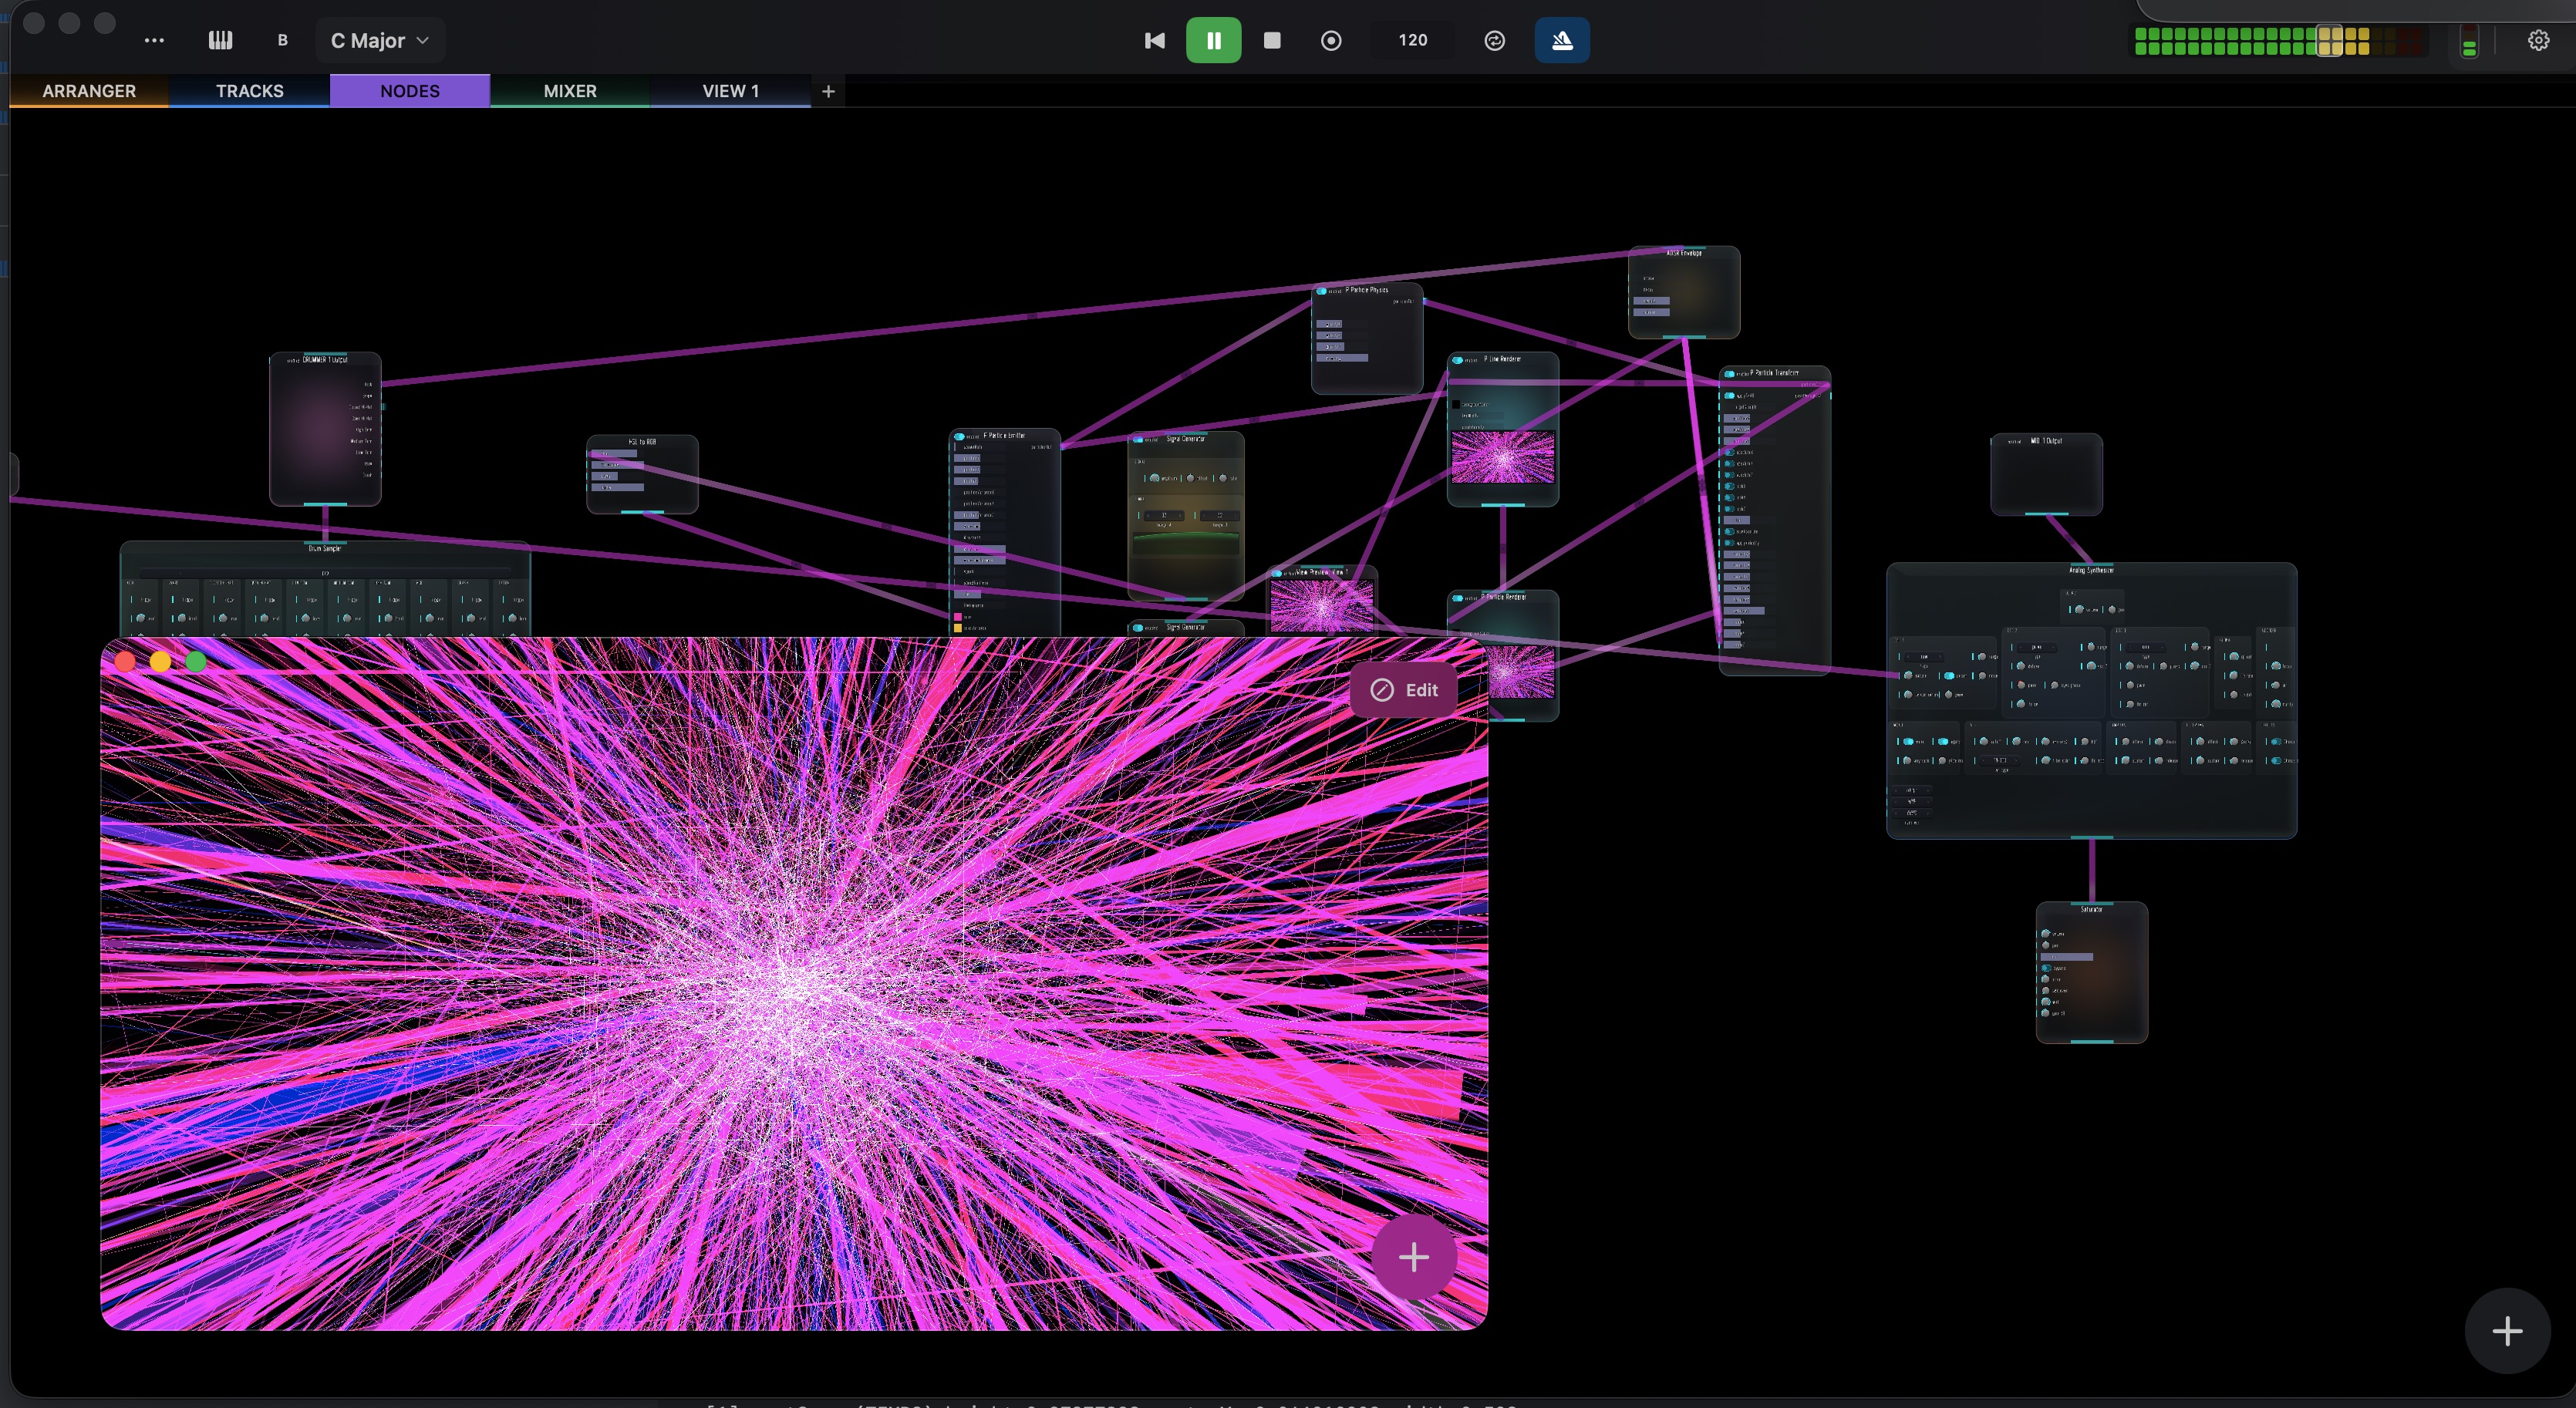
Task: Click the B button in top toolbar
Action: click(283, 40)
